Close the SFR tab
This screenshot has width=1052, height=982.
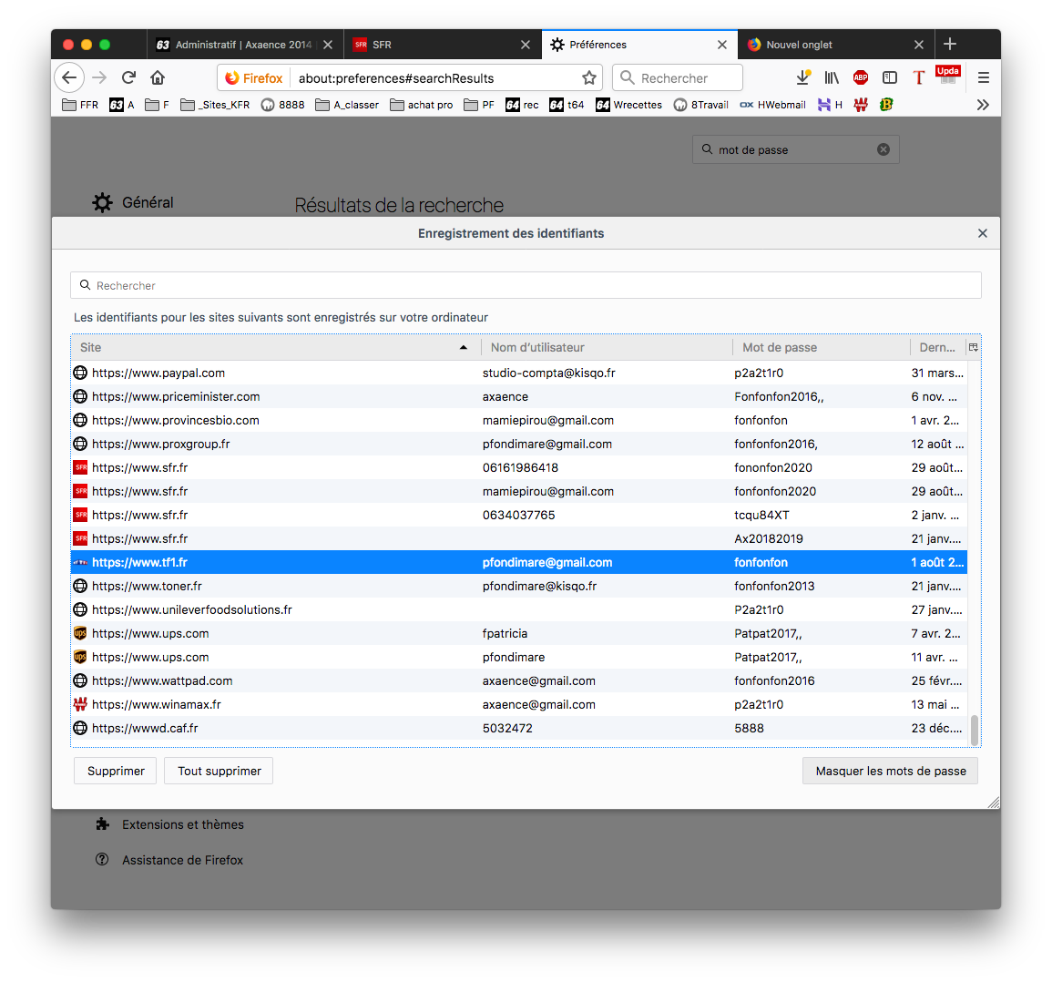click(526, 45)
